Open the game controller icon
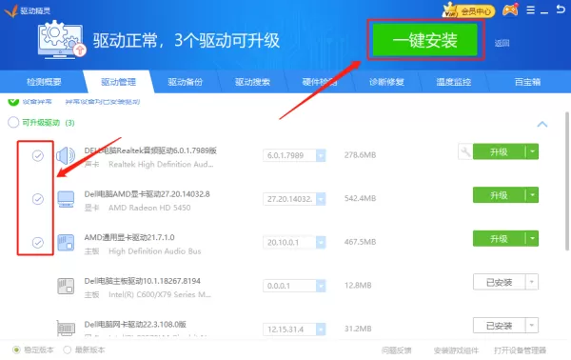Screen dimensions: 571x360 pyautogui.click(x=510, y=10)
